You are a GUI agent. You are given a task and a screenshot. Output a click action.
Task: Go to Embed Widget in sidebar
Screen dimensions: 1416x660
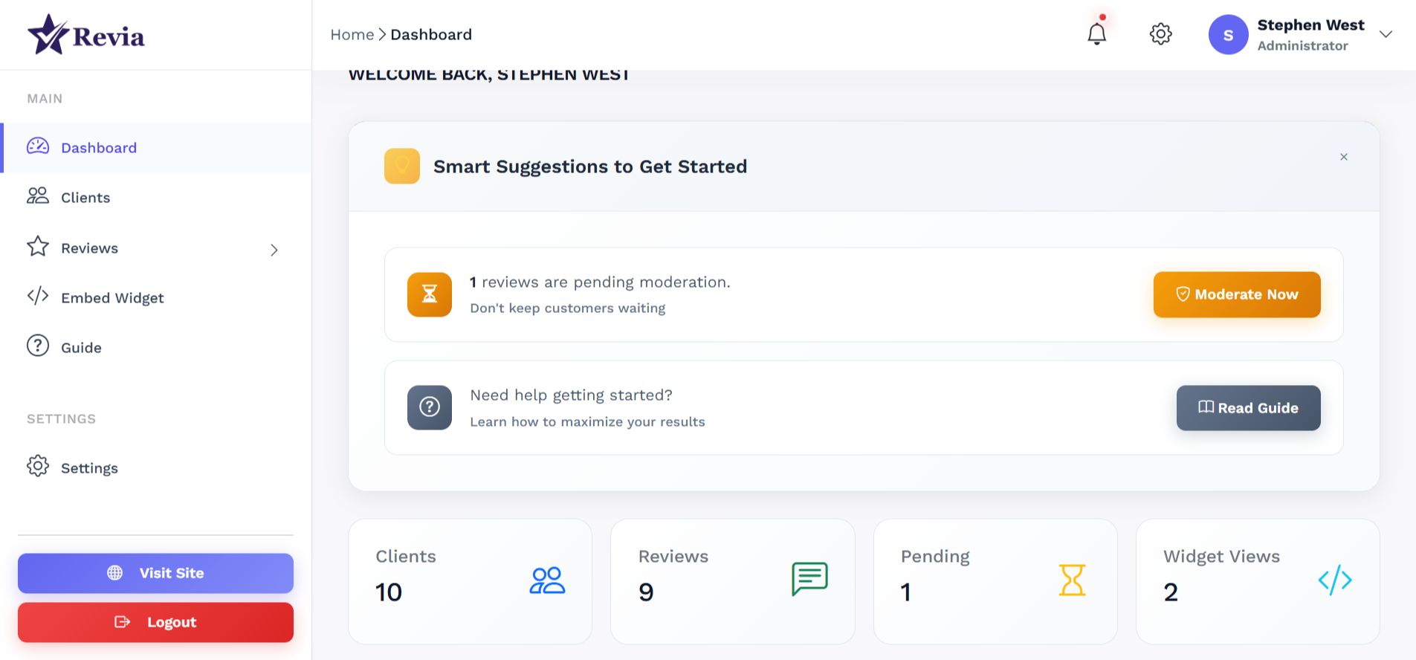pos(112,298)
